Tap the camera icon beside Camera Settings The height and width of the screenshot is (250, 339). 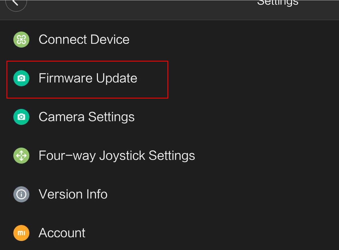[x=21, y=117]
